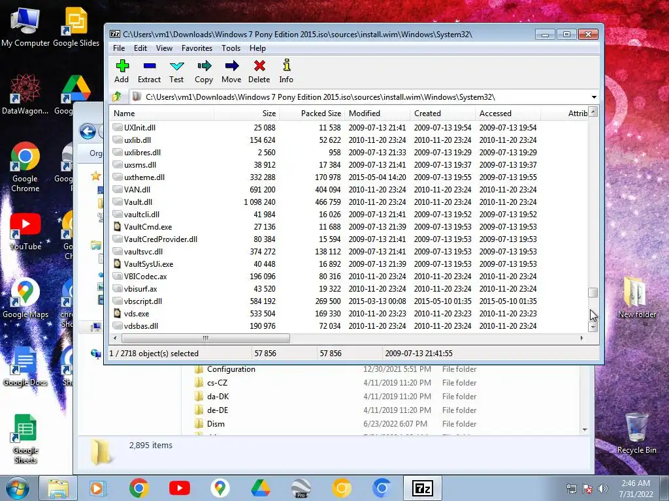Click the volume icon in the system tray
Image resolution: width=669 pixels, height=501 pixels.
(603, 489)
